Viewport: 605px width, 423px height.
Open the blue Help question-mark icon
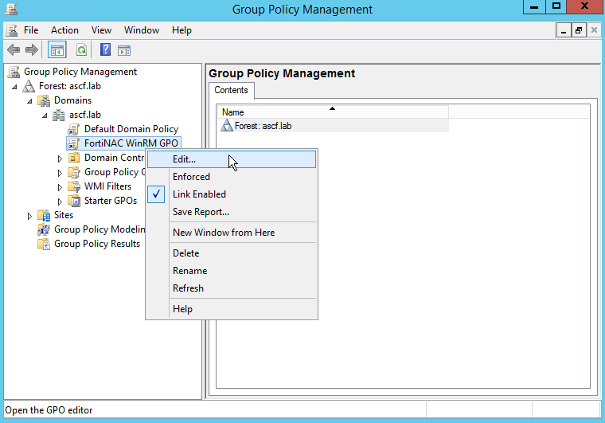(x=105, y=49)
